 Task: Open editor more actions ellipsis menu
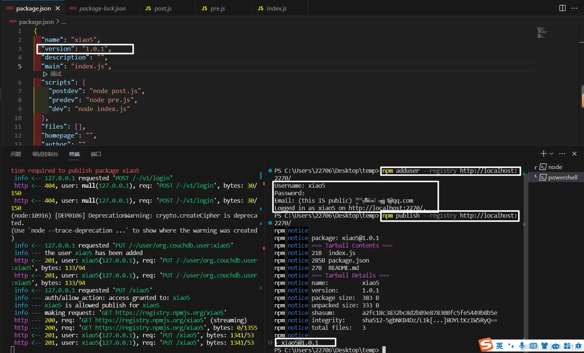574,8
